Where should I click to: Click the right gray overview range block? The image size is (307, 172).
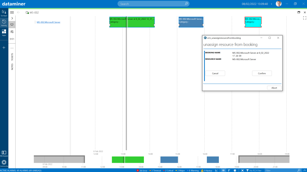tap(264, 159)
